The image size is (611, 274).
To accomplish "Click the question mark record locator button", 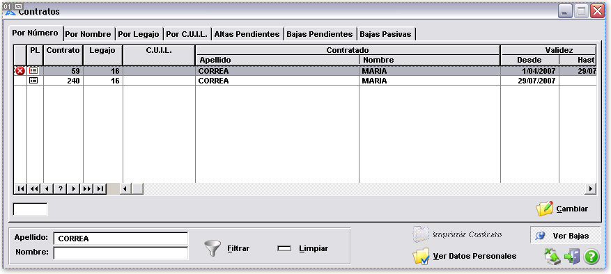I will [61, 188].
